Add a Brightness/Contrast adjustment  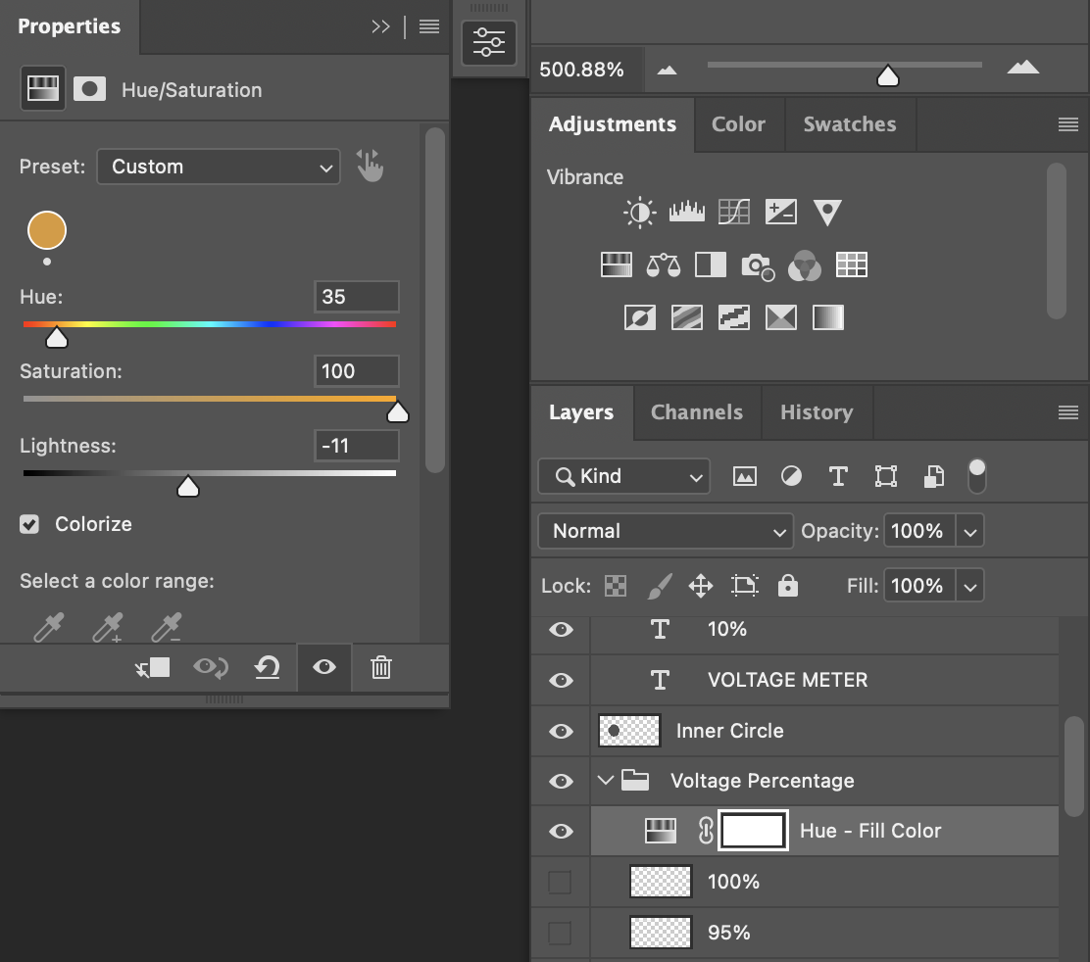[x=639, y=212]
